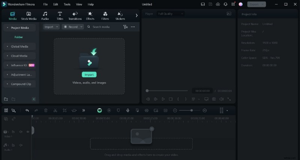Zoom out the timeline with minus

[175, 110]
